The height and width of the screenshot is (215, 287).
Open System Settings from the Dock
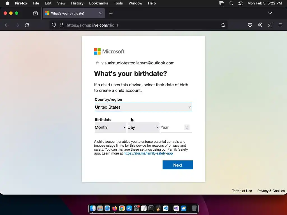click(x=136, y=208)
